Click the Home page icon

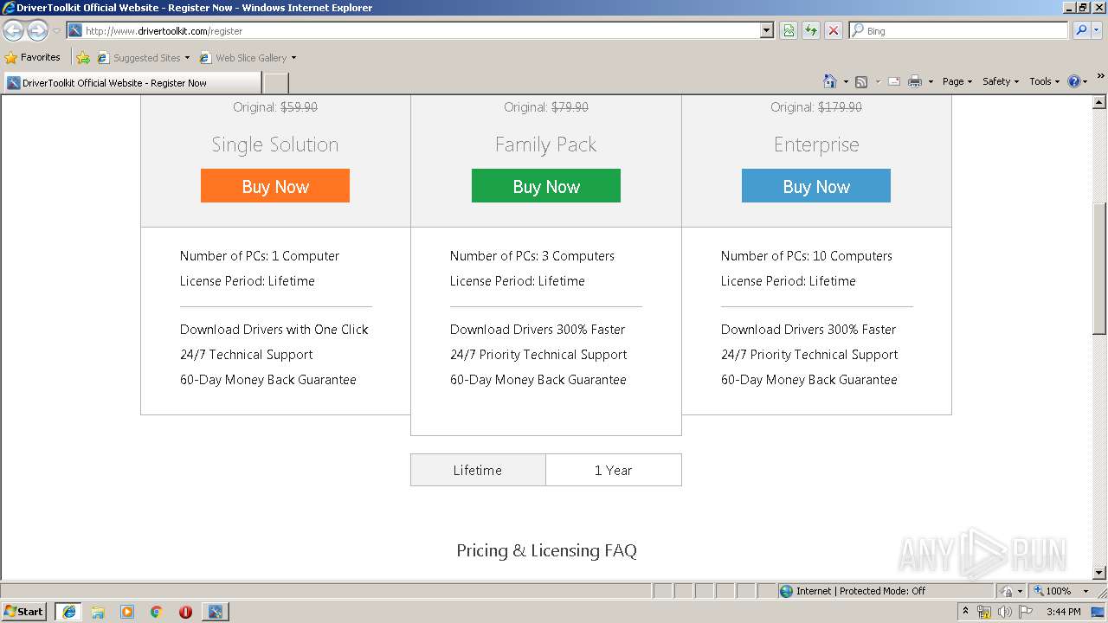coord(830,81)
